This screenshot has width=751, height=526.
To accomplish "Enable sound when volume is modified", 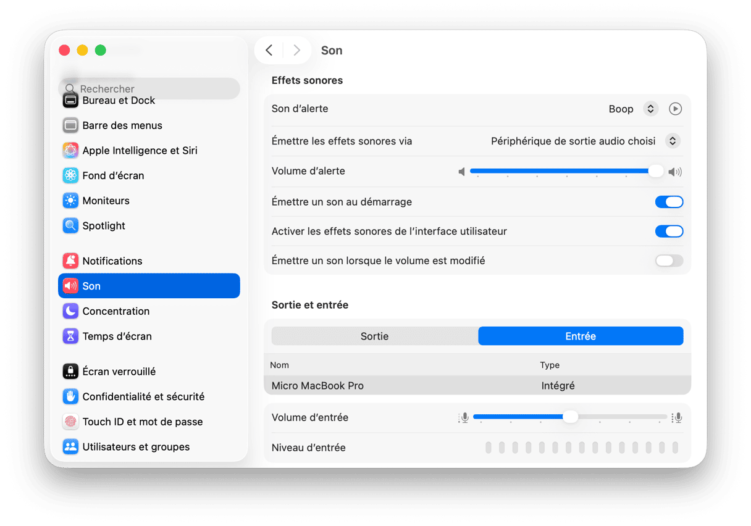I will [669, 261].
